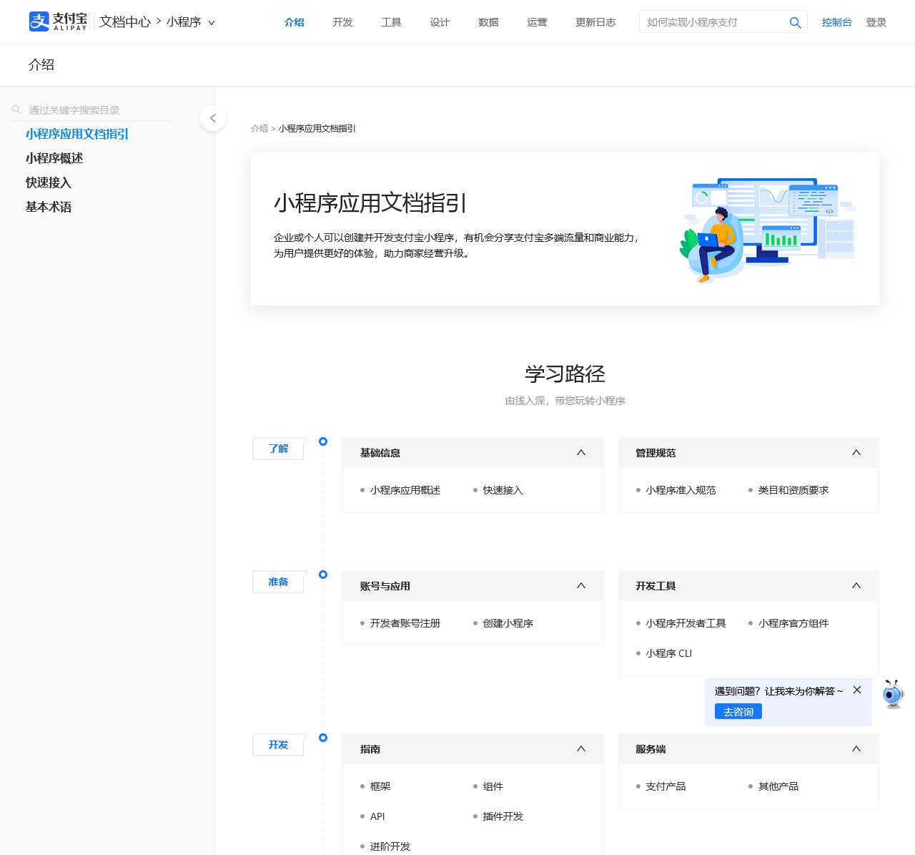Click the search magnifier icon
The height and width of the screenshot is (855, 915).
pyautogui.click(x=795, y=22)
